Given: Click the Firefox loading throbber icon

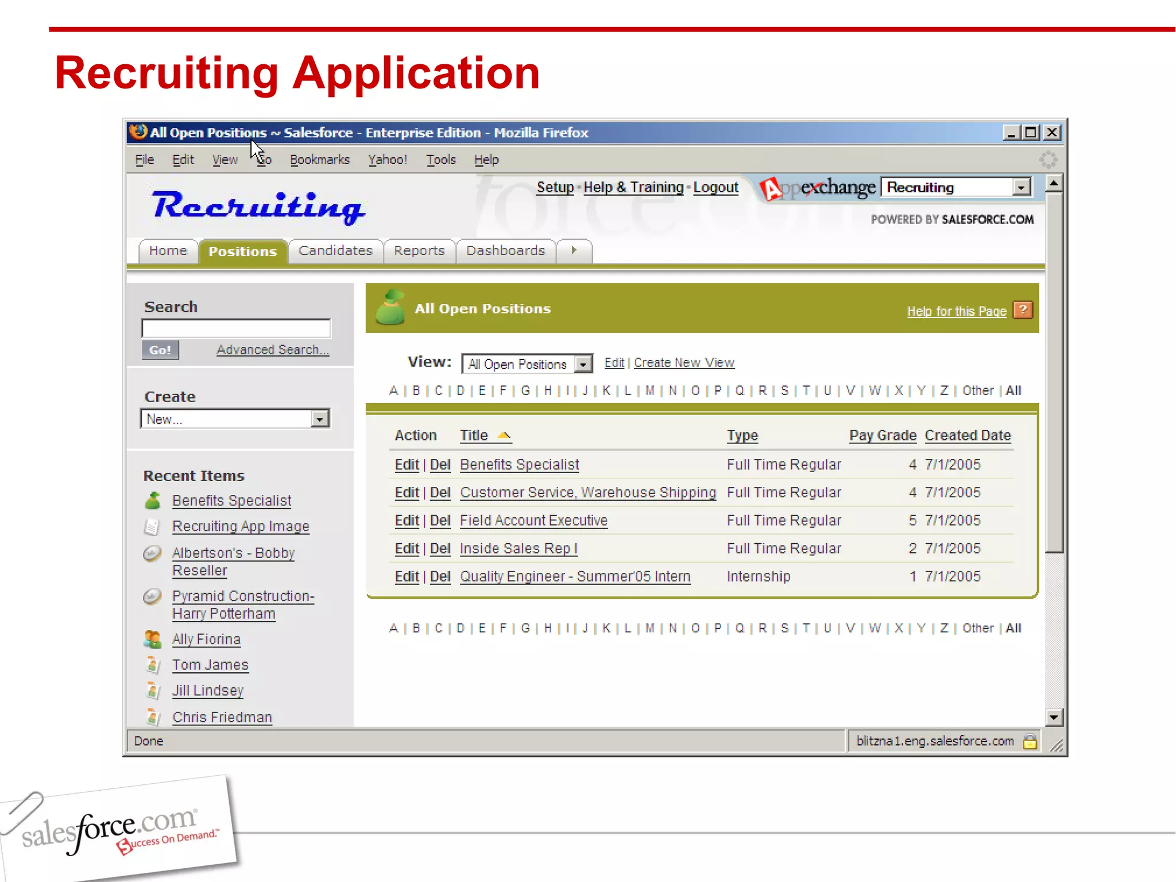Looking at the screenshot, I should pyautogui.click(x=1049, y=160).
